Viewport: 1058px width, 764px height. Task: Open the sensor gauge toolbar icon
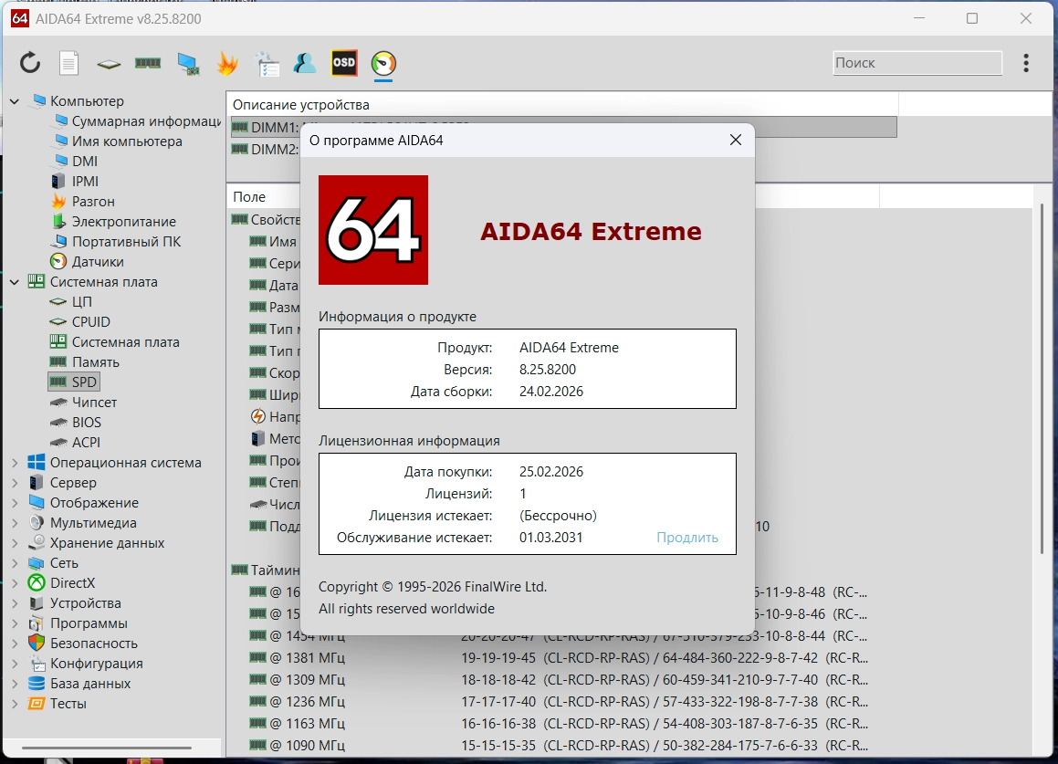tap(383, 63)
